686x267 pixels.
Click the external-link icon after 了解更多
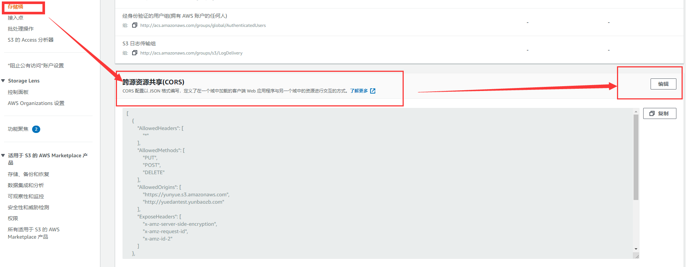point(373,91)
